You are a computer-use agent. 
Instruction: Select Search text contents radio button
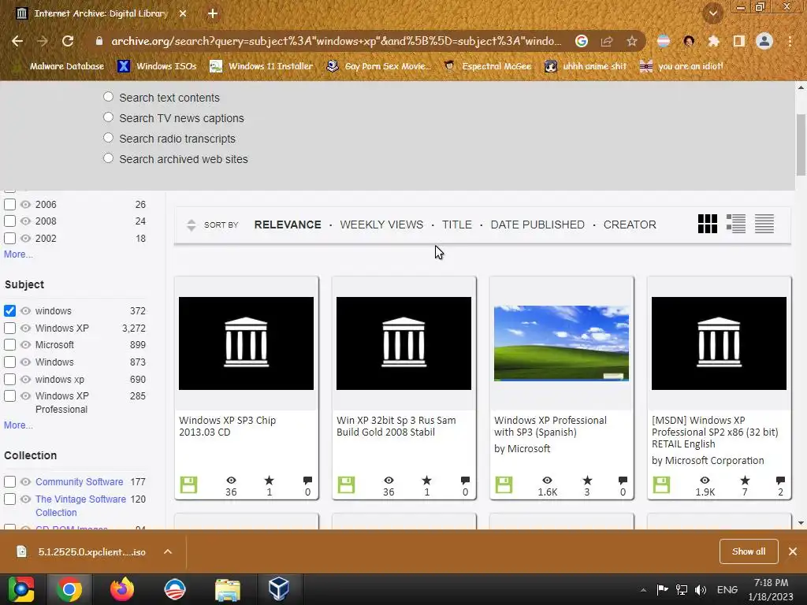click(108, 97)
